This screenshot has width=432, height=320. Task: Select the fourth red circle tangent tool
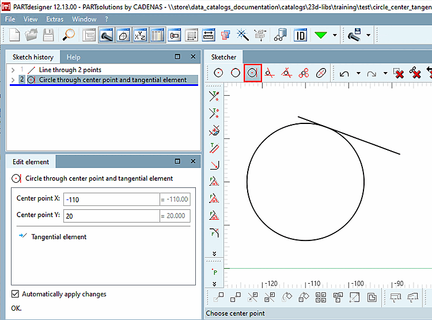[x=270, y=73]
